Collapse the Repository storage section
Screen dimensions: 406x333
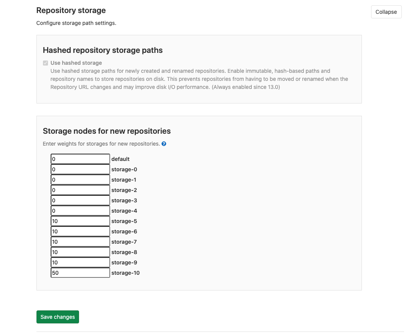click(x=386, y=12)
